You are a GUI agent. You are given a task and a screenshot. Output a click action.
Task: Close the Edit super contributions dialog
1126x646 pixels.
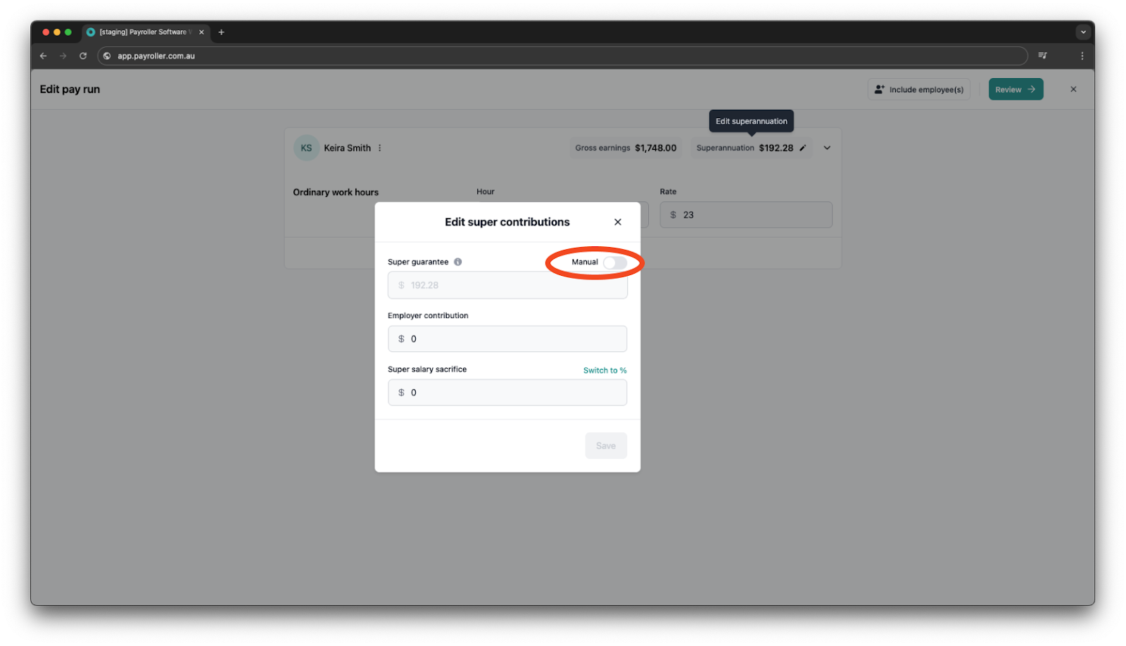click(617, 221)
